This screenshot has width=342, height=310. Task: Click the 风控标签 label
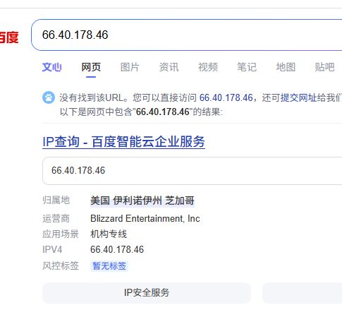click(x=61, y=266)
